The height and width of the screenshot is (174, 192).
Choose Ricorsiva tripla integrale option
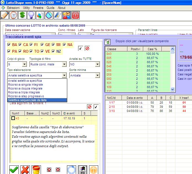37,92
